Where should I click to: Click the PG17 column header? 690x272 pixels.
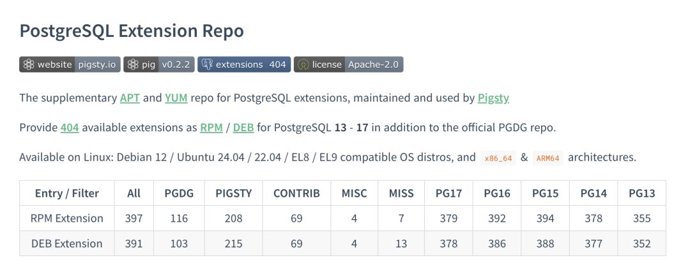448,193
